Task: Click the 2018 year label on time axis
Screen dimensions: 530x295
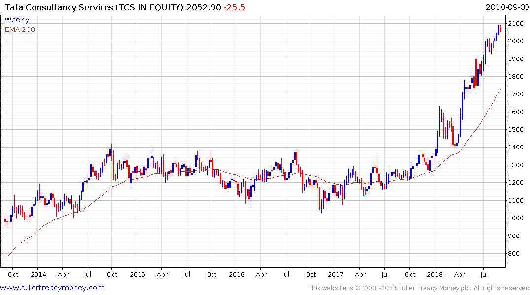Action: [435, 274]
